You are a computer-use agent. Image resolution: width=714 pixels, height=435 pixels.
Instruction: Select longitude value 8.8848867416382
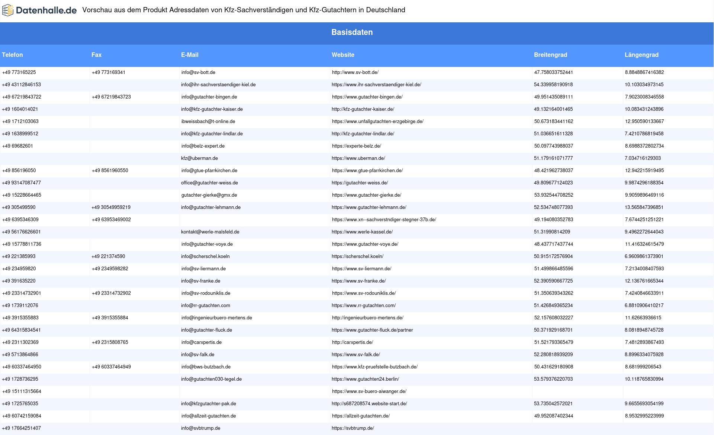pyautogui.click(x=644, y=72)
